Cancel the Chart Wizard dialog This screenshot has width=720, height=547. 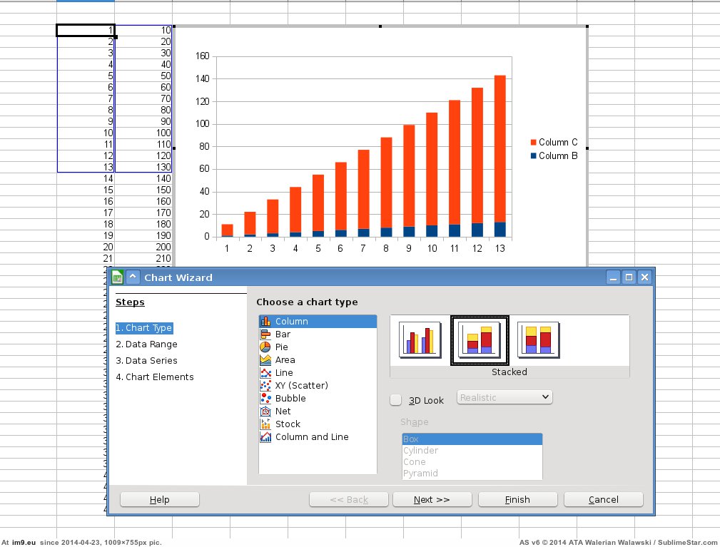coord(603,500)
